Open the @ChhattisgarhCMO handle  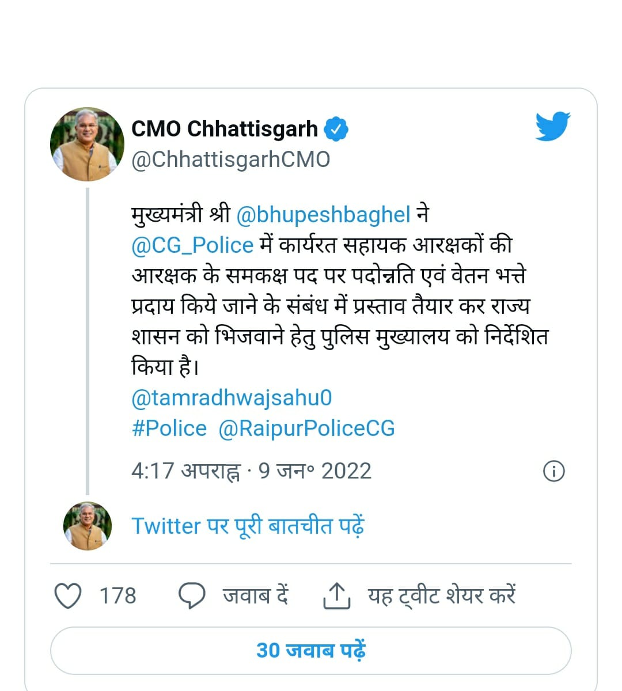231,160
